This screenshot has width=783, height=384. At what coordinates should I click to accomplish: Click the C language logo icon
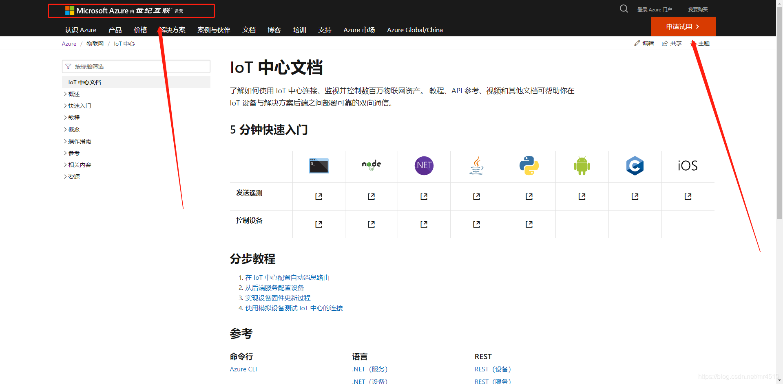click(635, 166)
